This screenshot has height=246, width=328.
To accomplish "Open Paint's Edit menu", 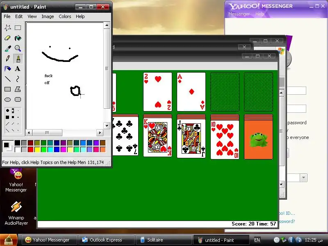I will tap(19, 16).
